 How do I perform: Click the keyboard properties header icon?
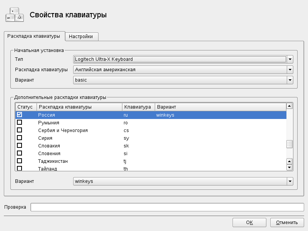15,15
